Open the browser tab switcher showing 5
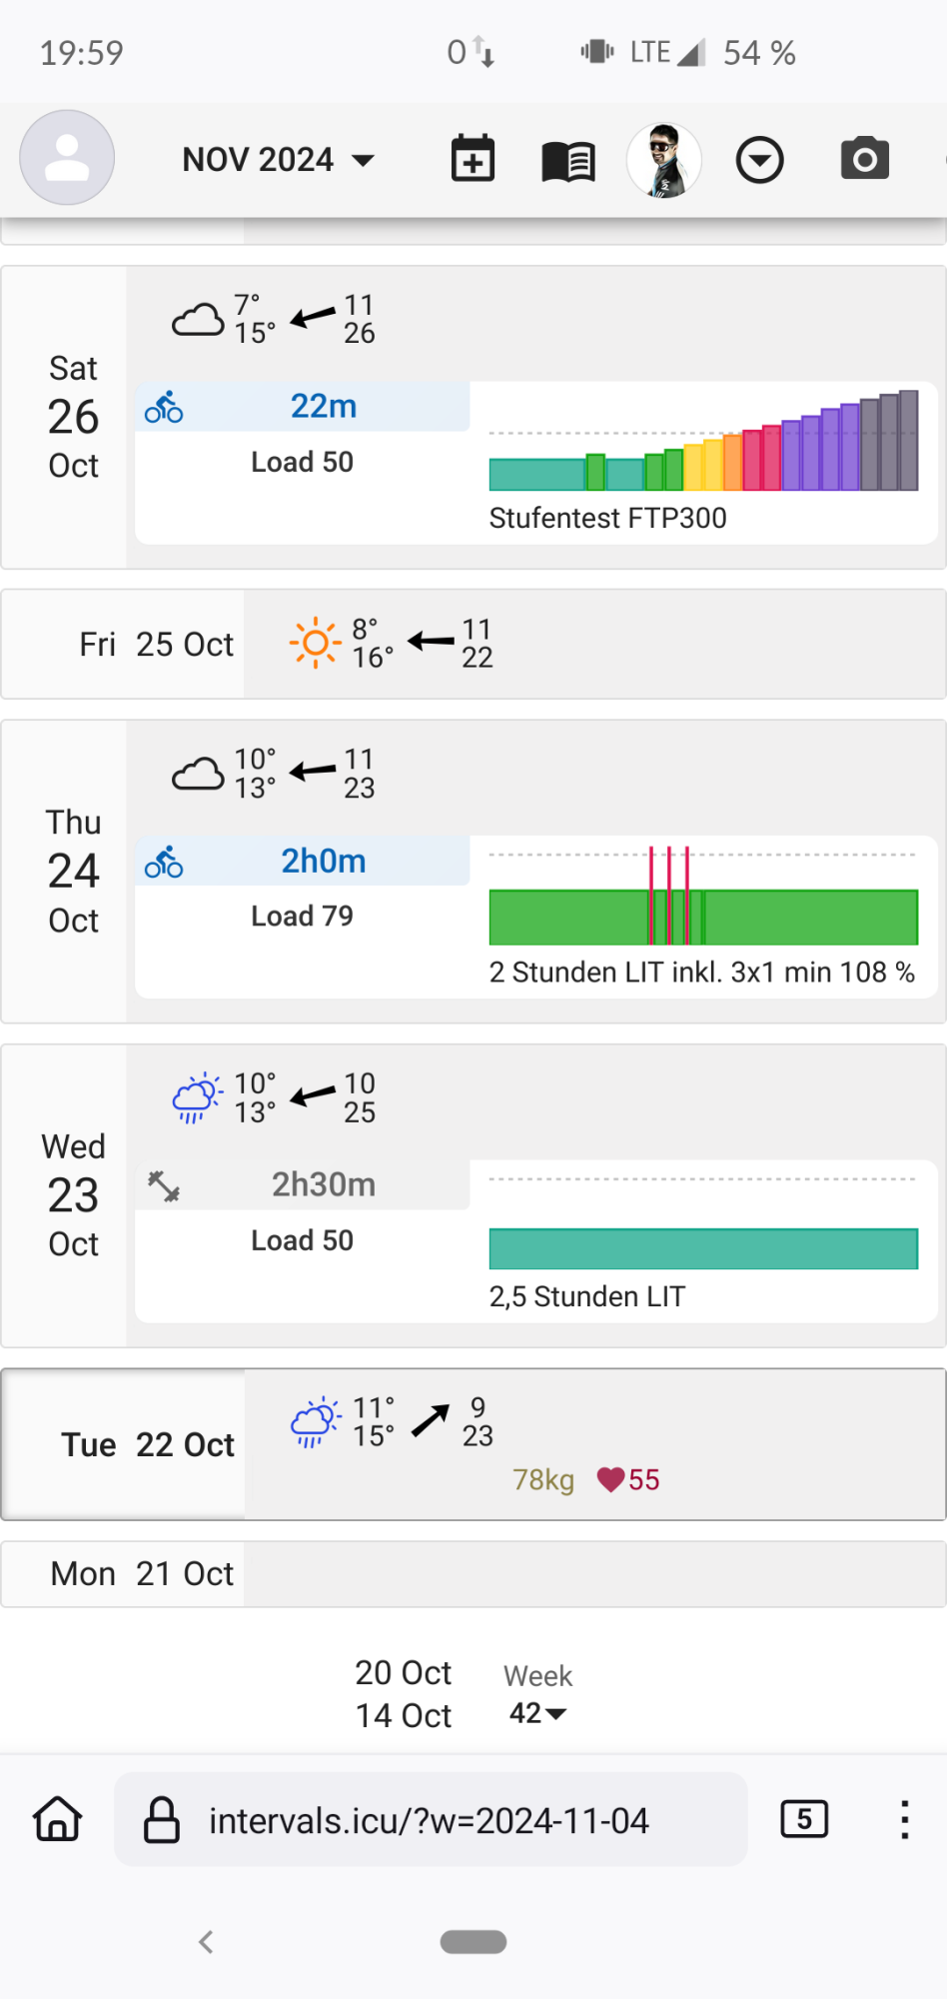Screen dimensions: 947x1999 [804, 1819]
